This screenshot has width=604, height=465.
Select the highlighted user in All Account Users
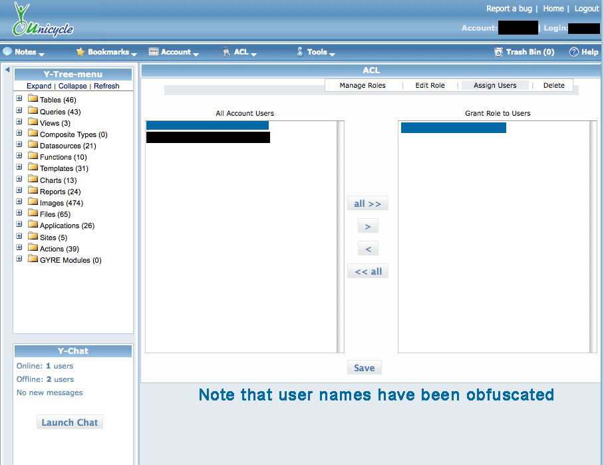207,125
